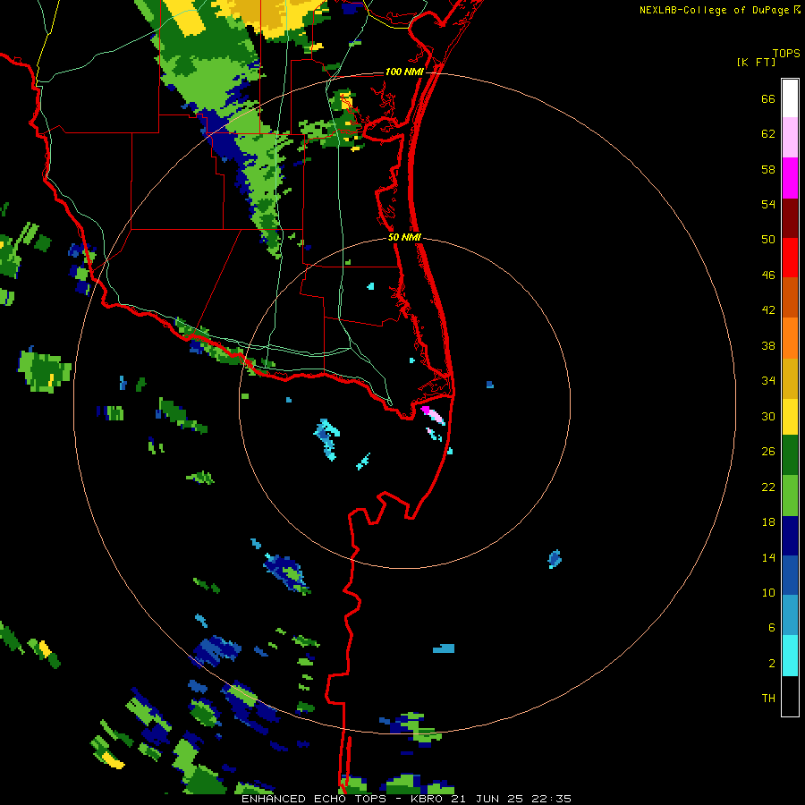Click the dark red (maroon) legend swatch
The image size is (805, 805).
(x=790, y=217)
